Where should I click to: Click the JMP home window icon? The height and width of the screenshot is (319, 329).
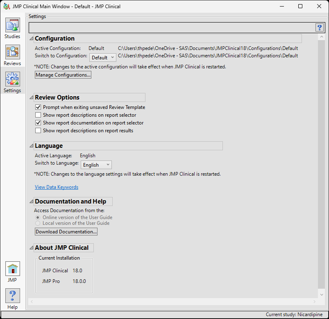click(13, 269)
